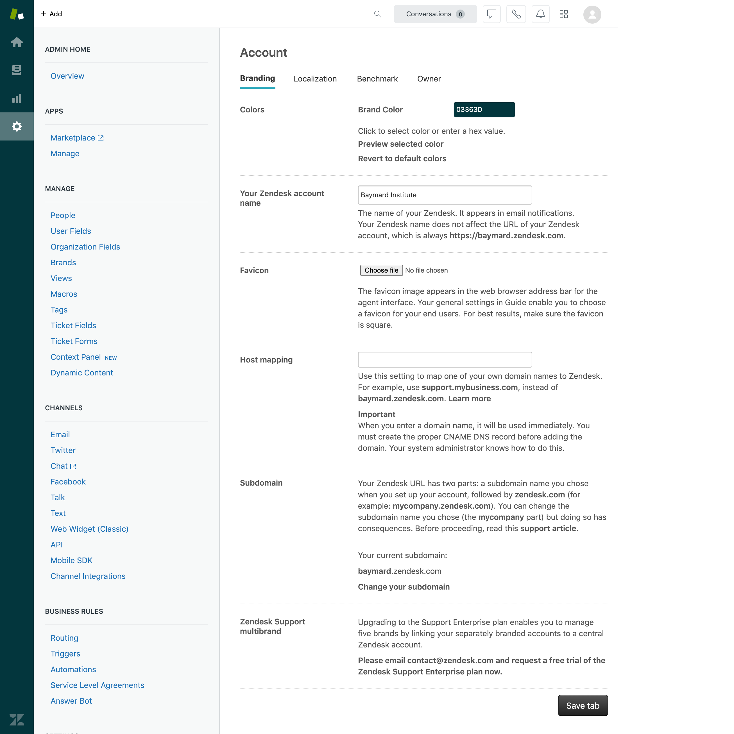
Task: Click the Add button in the top bar
Action: click(52, 14)
